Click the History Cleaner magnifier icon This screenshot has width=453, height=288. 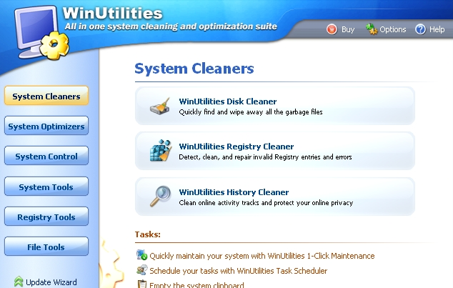pyautogui.click(x=160, y=196)
